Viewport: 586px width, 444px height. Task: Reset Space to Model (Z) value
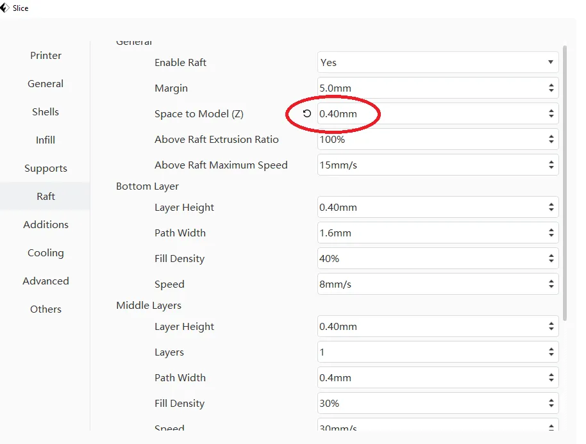(x=307, y=113)
